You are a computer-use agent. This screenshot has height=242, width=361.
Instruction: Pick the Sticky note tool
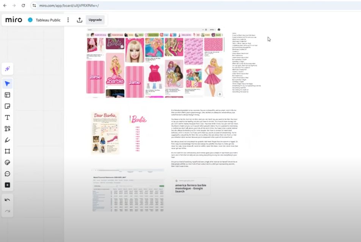pos(7,106)
